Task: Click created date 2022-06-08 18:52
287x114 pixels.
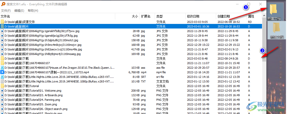Action: [229, 22]
